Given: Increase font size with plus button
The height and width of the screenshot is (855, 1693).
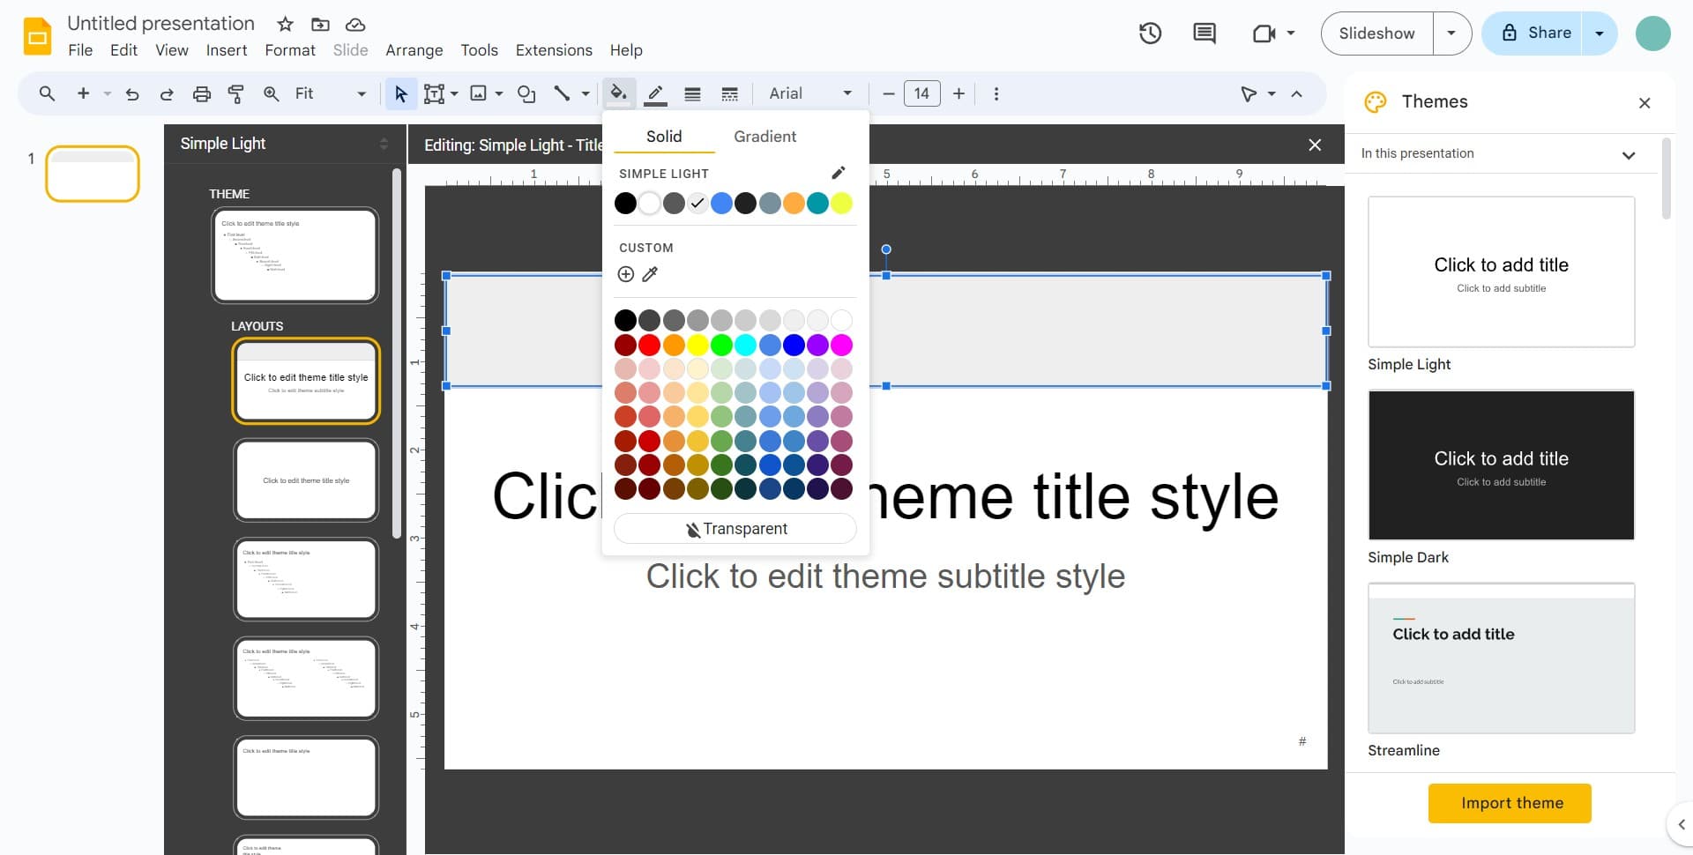Looking at the screenshot, I should (x=958, y=93).
